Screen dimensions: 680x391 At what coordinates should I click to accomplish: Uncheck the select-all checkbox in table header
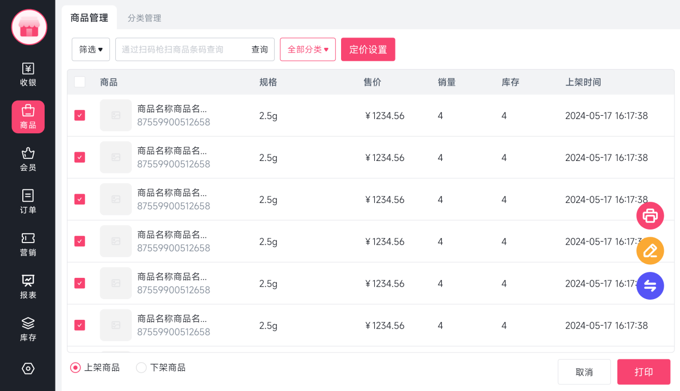point(79,82)
